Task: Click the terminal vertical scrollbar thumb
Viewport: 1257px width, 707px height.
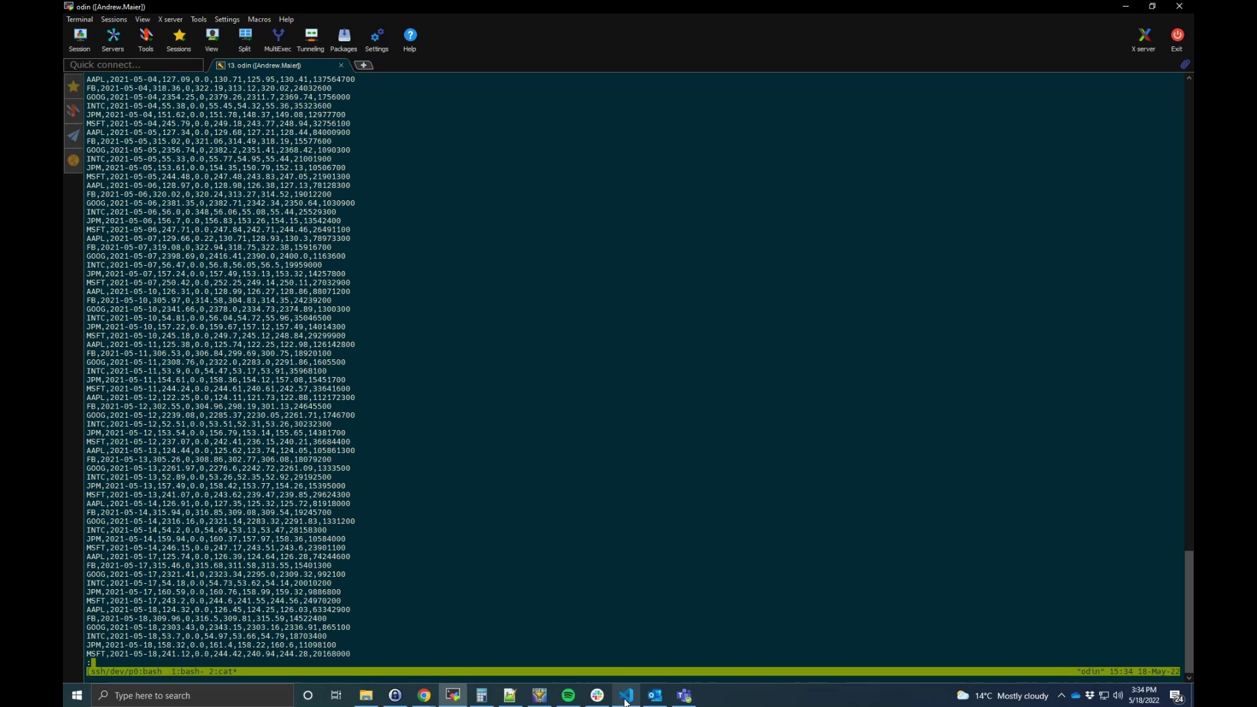Action: [1189, 611]
